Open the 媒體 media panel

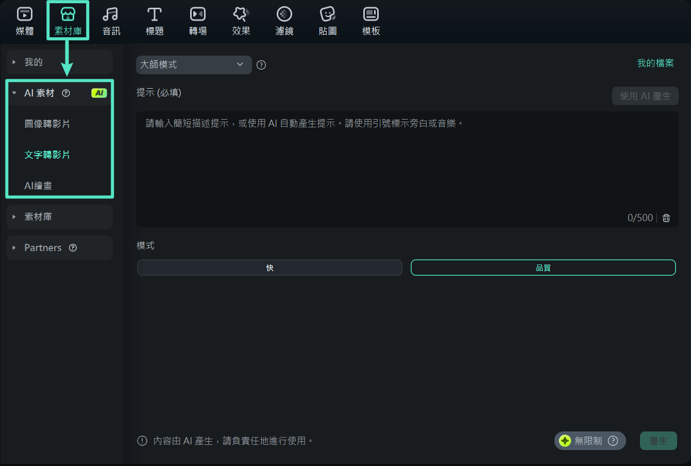coord(24,21)
